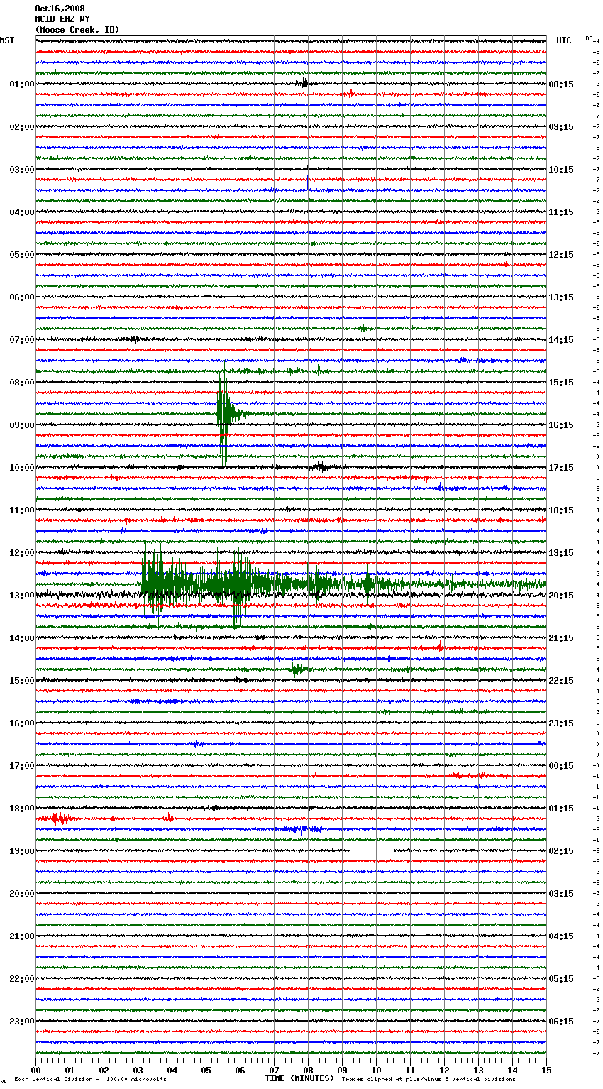The image size is (603, 1089).
Task: Select the 08:00 MST time label
Action: tap(22, 383)
